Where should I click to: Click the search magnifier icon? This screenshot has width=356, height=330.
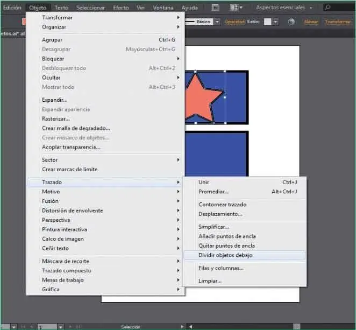click(x=327, y=8)
